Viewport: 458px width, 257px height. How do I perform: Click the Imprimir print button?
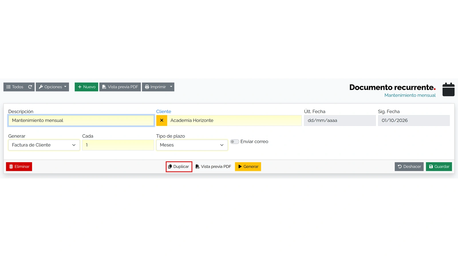point(155,87)
